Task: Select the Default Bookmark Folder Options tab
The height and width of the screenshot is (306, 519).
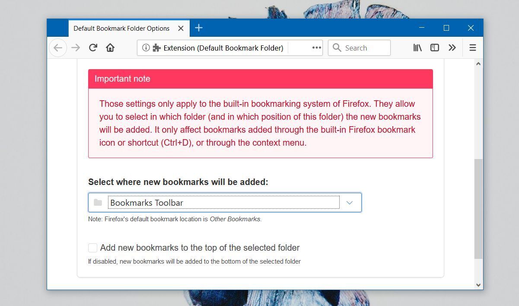Action: 121,29
